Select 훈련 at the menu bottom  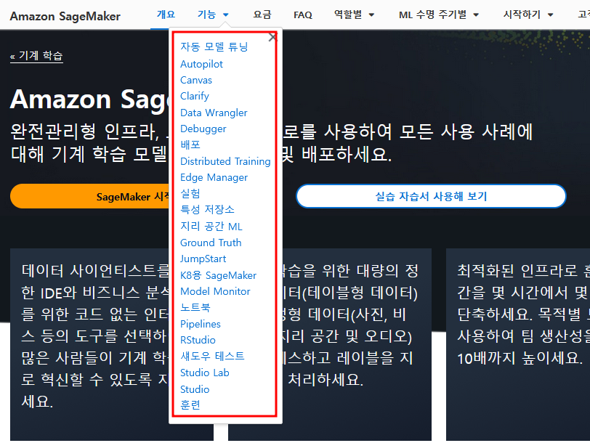pos(190,405)
